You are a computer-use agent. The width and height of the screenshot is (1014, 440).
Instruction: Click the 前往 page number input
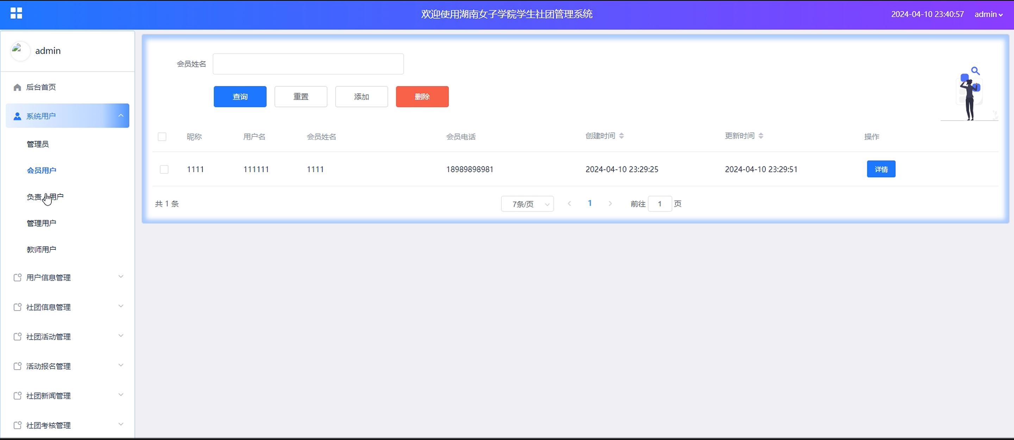(660, 204)
